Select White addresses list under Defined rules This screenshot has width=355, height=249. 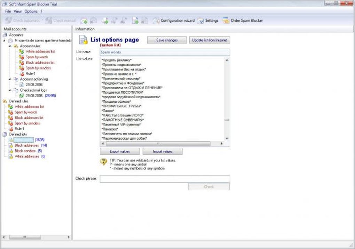(29, 107)
